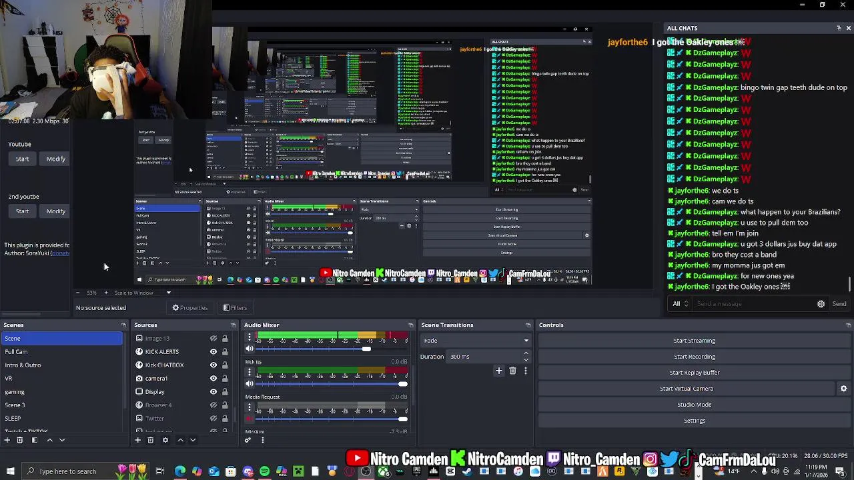Click Start Replay Buffer
Screen dimensions: 854x480
click(694, 373)
